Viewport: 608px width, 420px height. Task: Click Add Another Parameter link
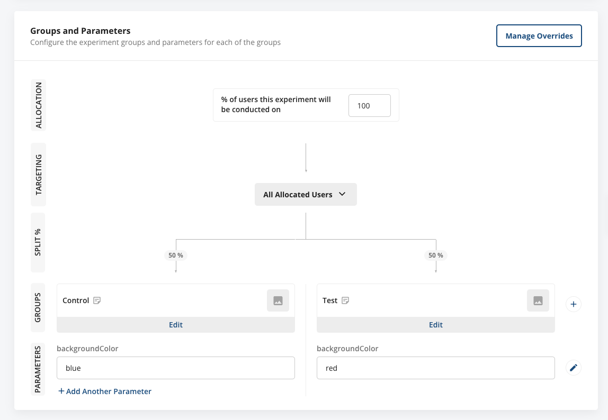point(109,391)
